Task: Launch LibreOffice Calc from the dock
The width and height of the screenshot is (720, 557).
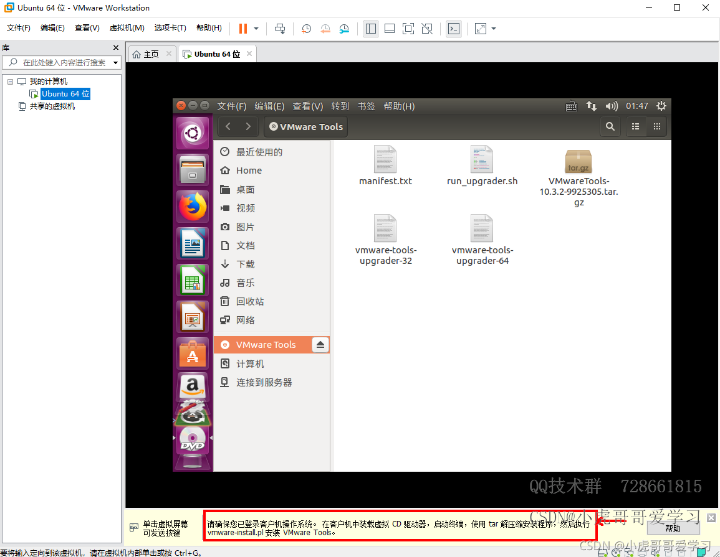Action: pos(193,279)
